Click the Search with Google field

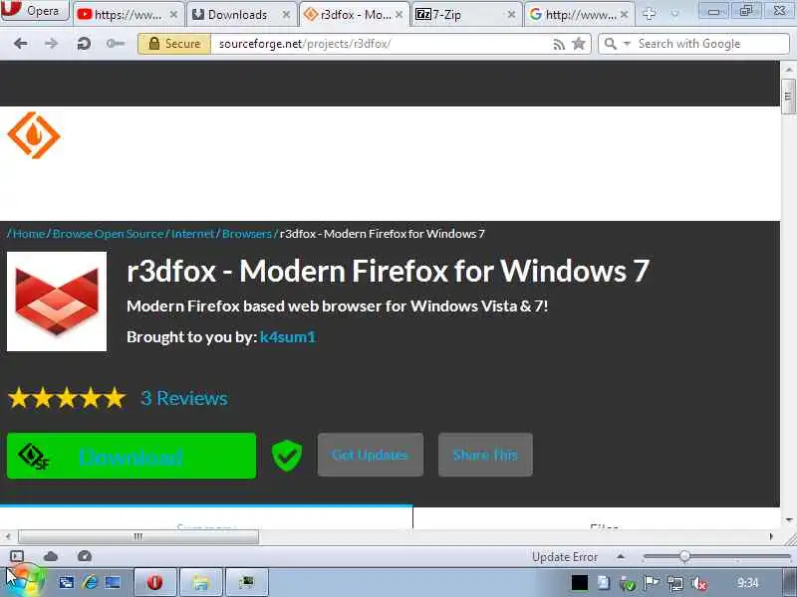click(711, 44)
